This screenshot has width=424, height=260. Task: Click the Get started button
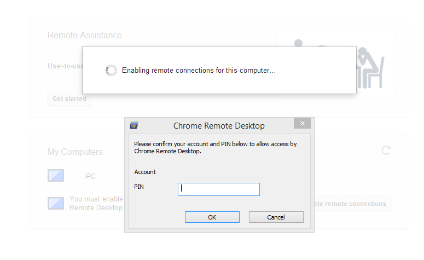click(x=69, y=99)
